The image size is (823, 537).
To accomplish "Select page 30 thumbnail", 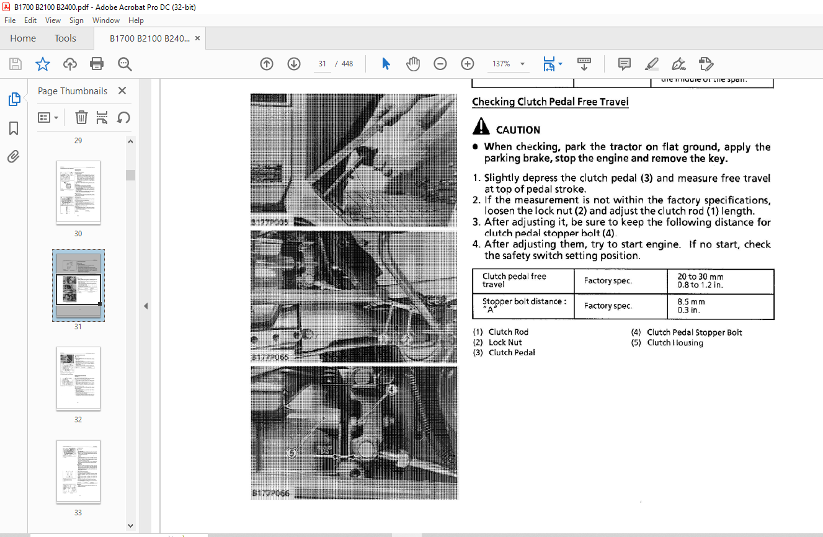I will click(x=78, y=193).
